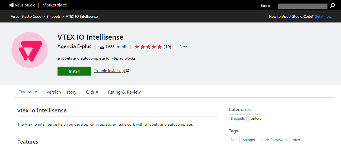Screen dimensions: 341x147
Task: Click the Visual Studio logo icon
Action: [11, 5]
